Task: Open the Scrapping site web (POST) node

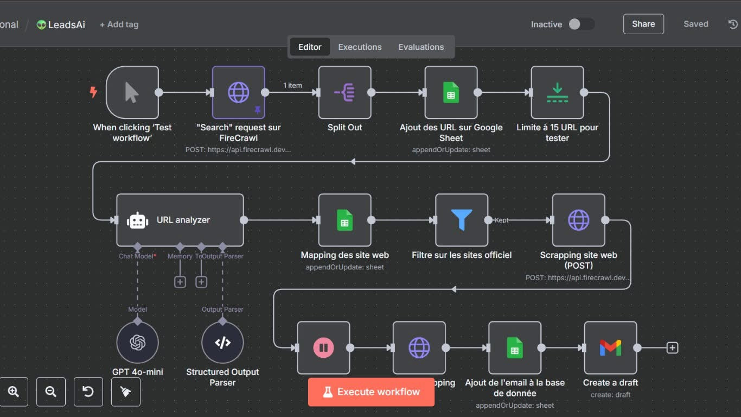Action: (579, 220)
